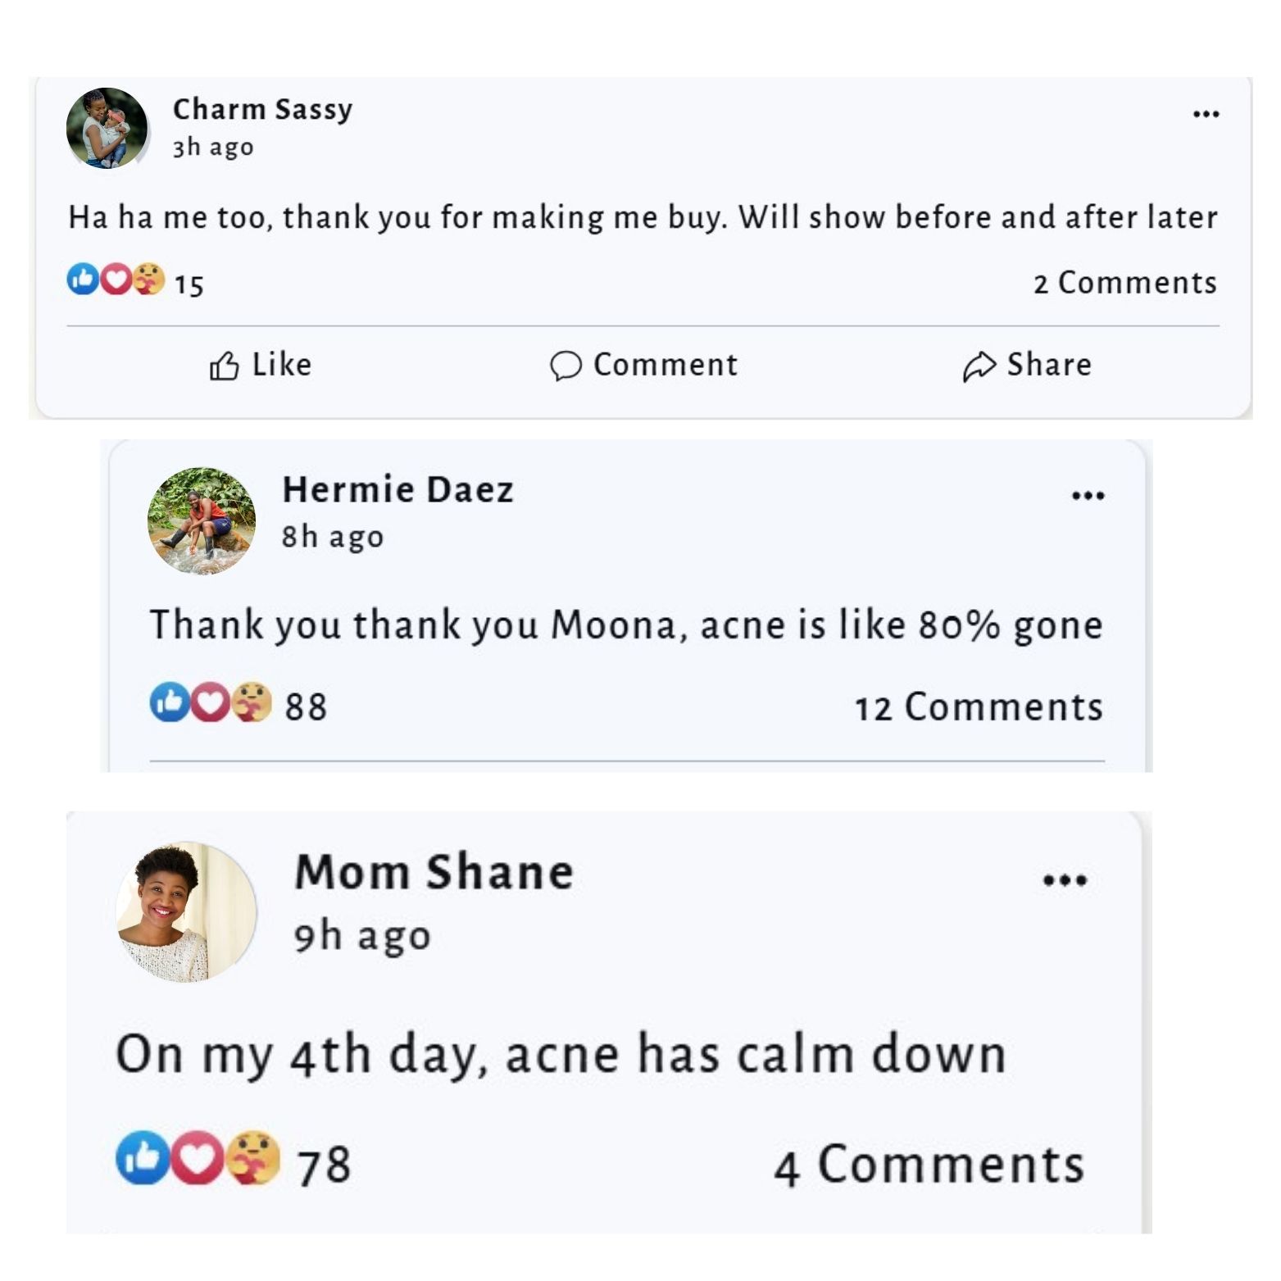This screenshot has height=1281, width=1281.
Task: Show the 4 Comments on Mom Shane's post
Action: pyautogui.click(x=929, y=1165)
